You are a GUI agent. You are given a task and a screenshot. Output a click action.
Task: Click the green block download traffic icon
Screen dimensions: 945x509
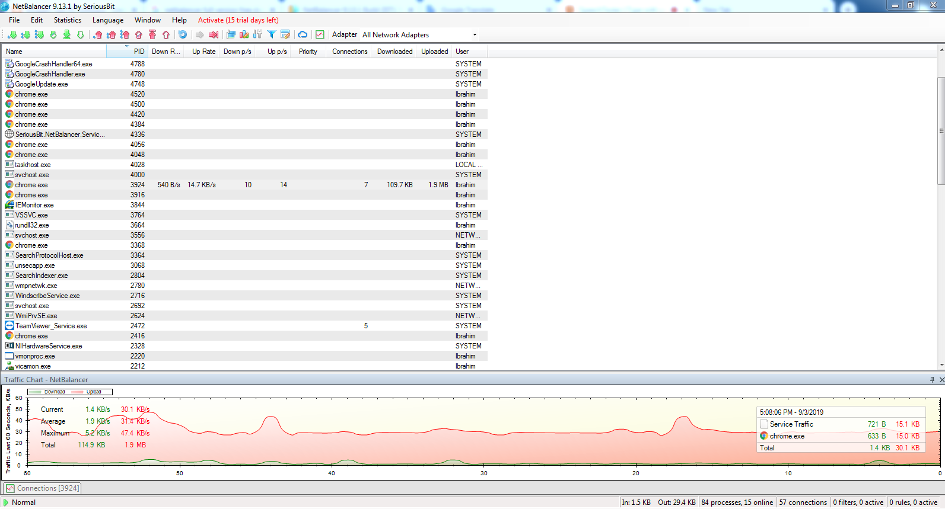tap(53, 35)
